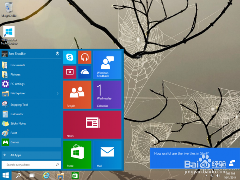Click Jon Brodkin user avatar

(x=4, y=54)
